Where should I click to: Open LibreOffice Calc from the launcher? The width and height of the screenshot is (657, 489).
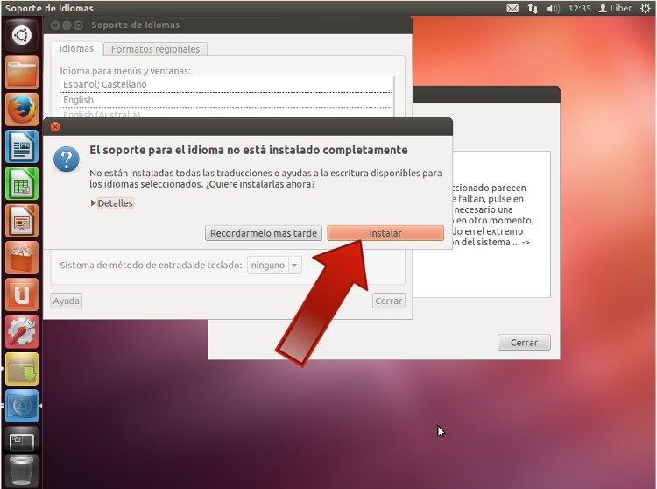[x=22, y=183]
